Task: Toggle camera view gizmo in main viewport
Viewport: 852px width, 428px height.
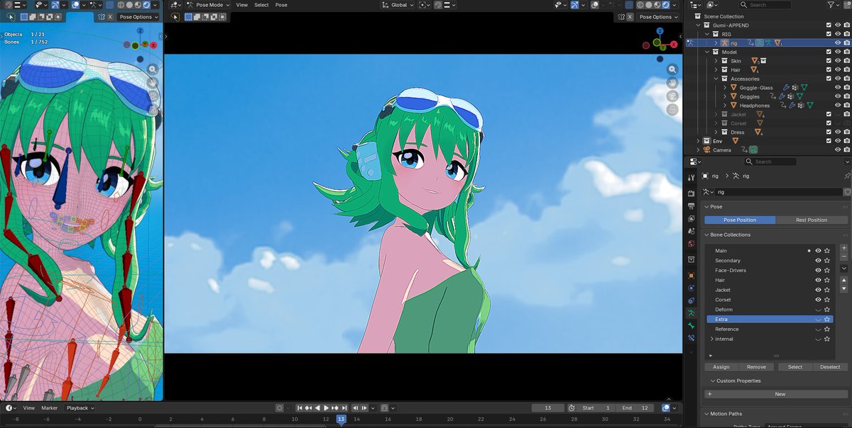Action: click(x=672, y=96)
